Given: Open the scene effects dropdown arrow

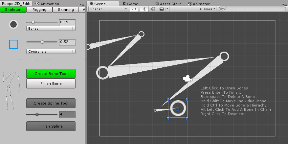Looking at the screenshot, I should pos(167,9).
